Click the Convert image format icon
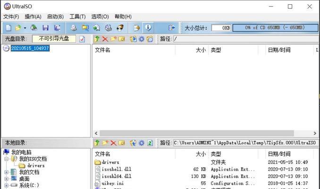This screenshot has height=189, width=320. click(85, 27)
